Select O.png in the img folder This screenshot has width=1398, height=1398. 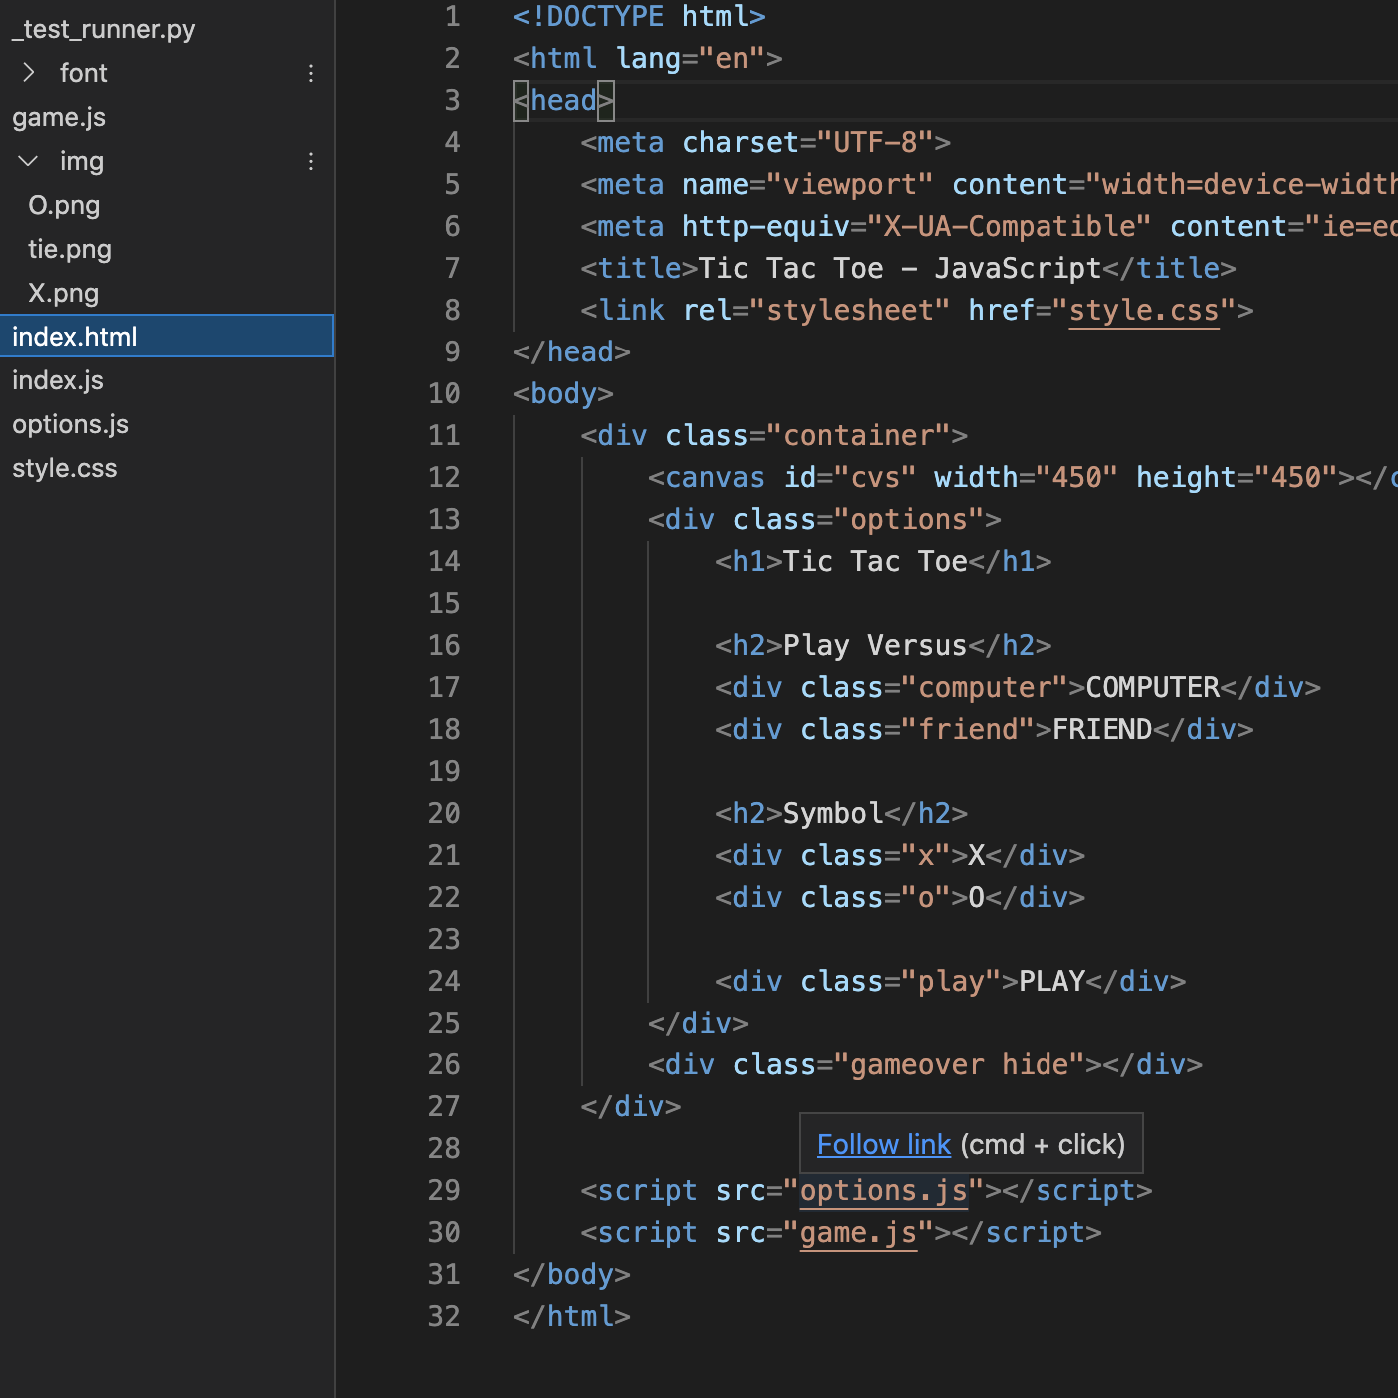tap(64, 205)
